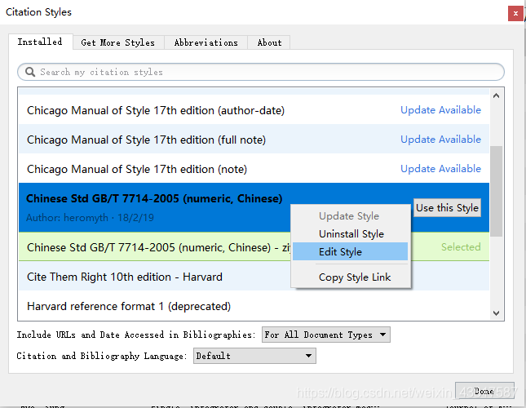
Task: Click Update Available for Chicago author-date
Action: coord(440,110)
